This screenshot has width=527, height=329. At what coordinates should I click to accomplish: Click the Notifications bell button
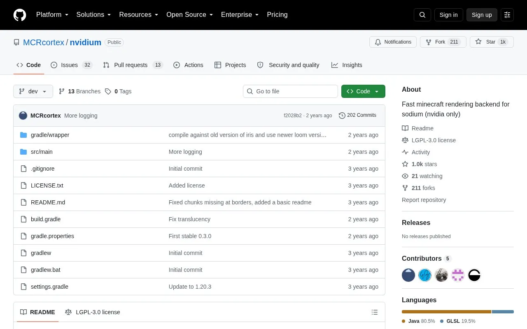point(393,42)
